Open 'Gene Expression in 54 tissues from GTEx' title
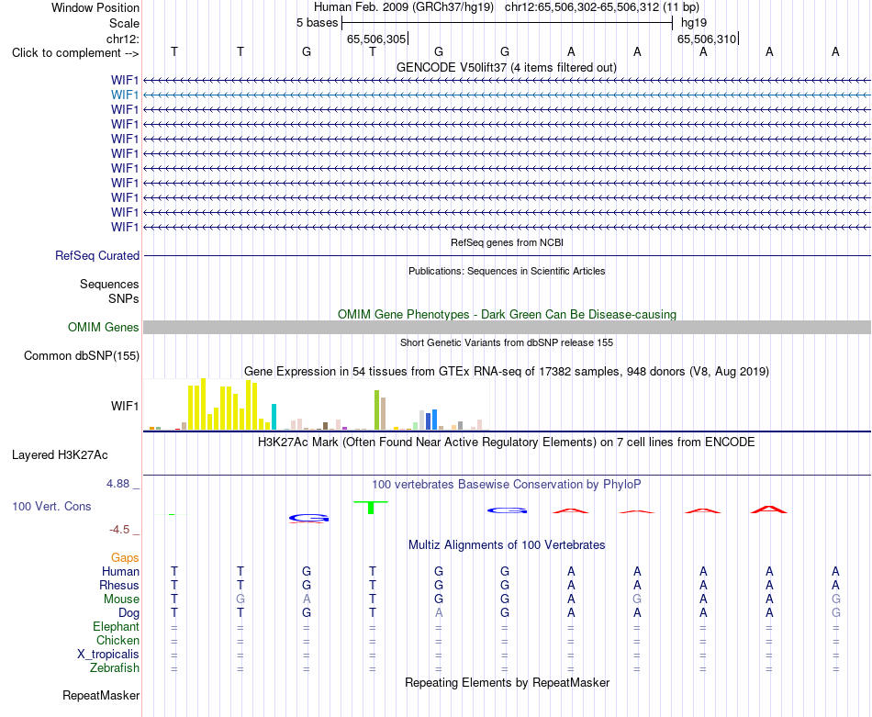 click(507, 372)
